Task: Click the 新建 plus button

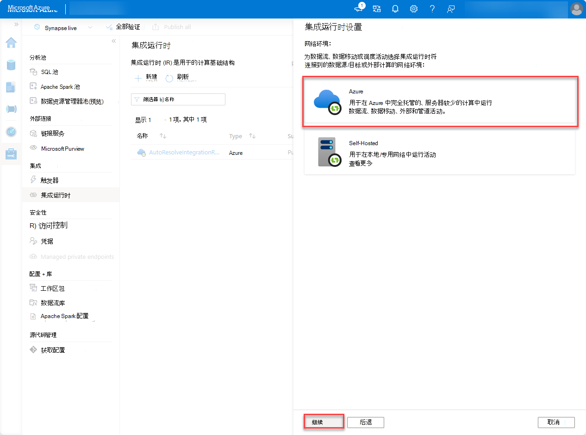Action: tap(146, 78)
